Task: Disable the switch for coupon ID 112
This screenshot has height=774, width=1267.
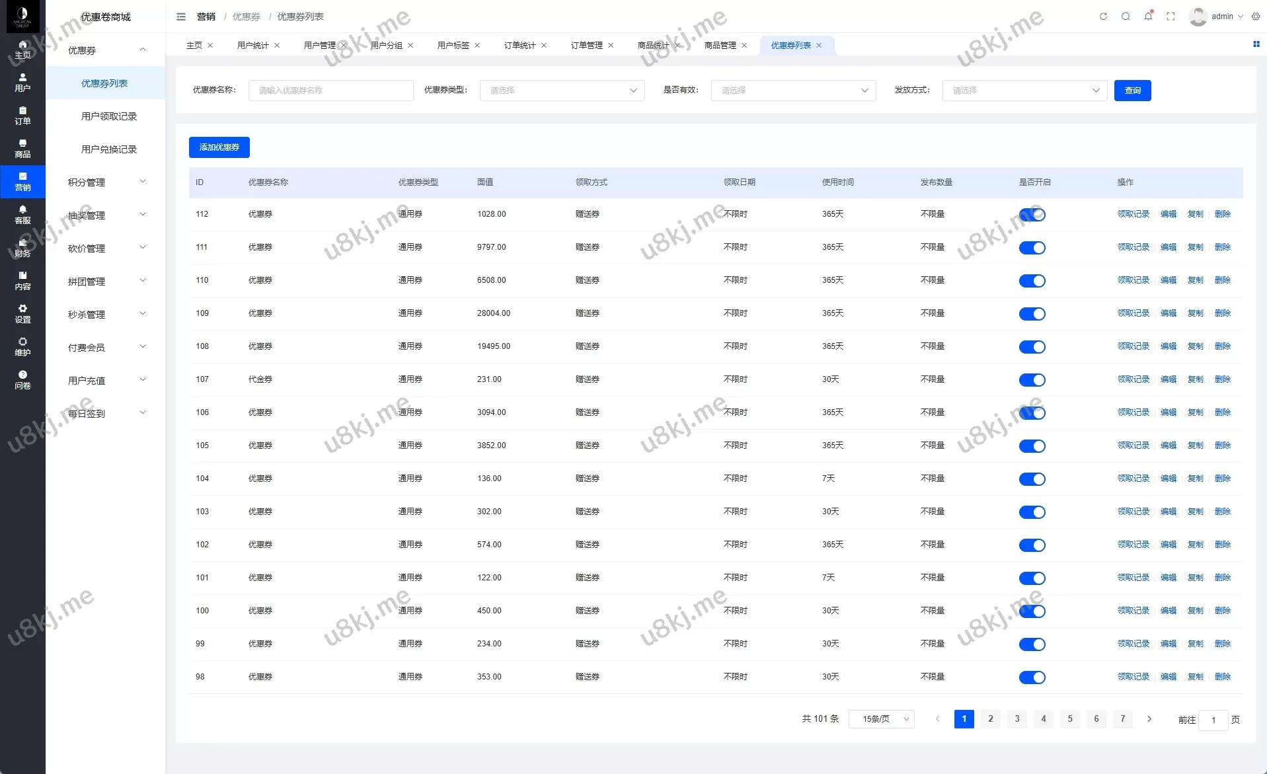Action: click(1032, 215)
